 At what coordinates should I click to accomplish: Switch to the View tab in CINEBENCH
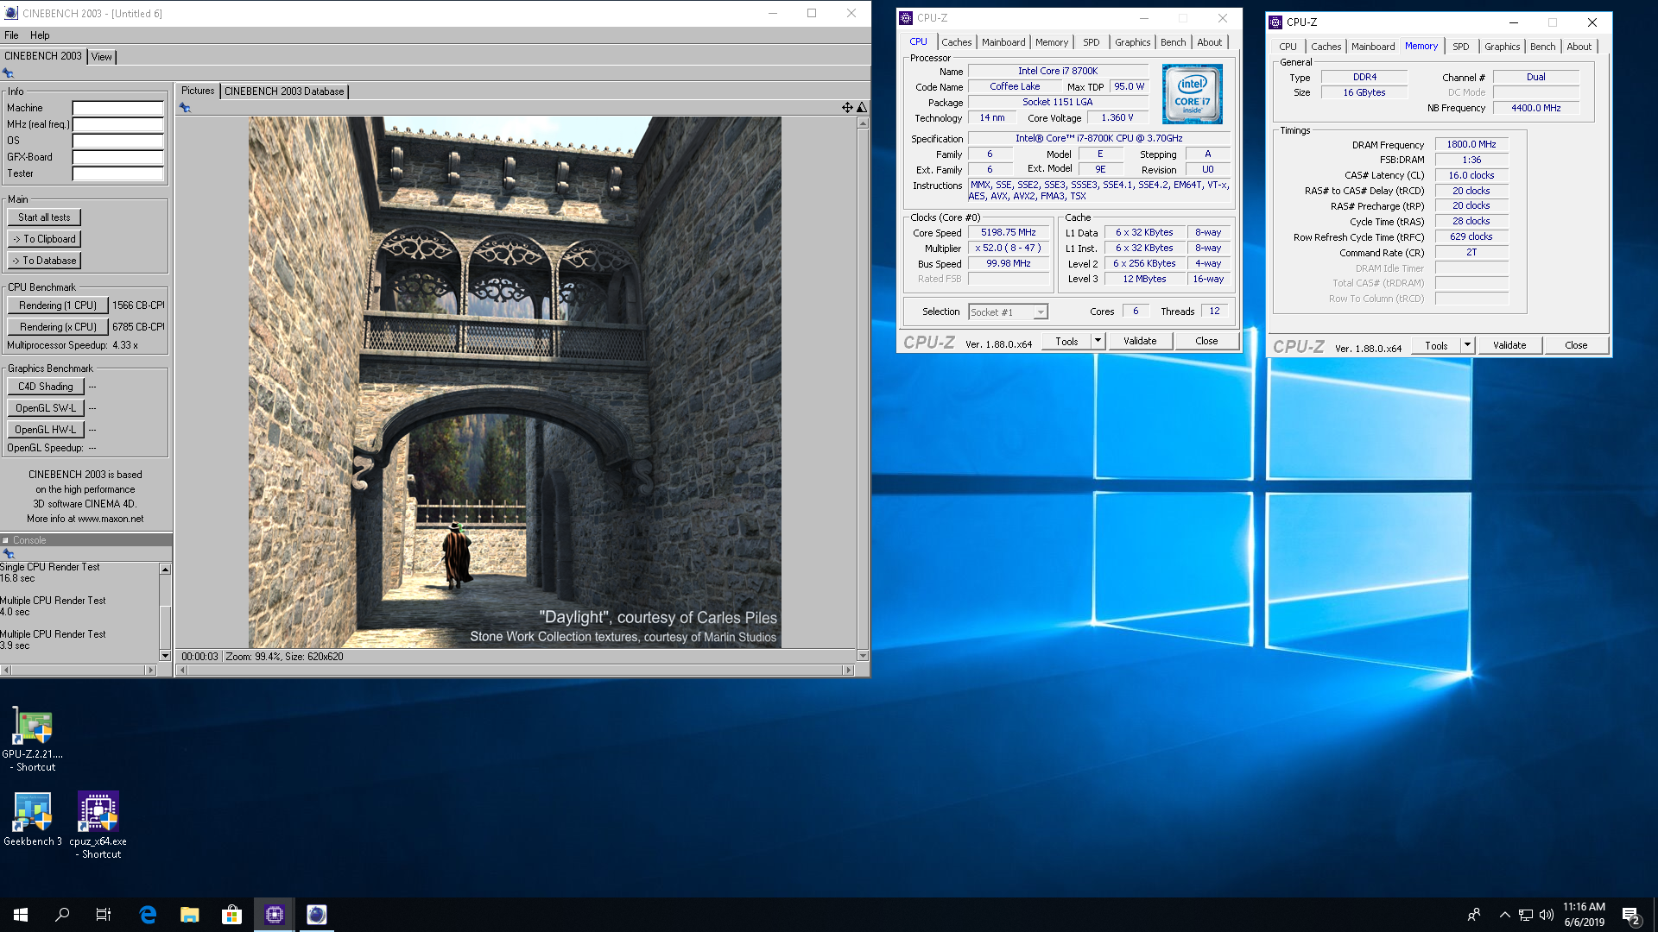pyautogui.click(x=102, y=57)
